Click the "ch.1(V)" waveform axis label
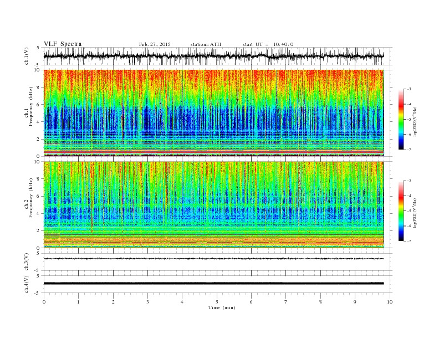The width and height of the screenshot is (439, 339). (x=27, y=57)
